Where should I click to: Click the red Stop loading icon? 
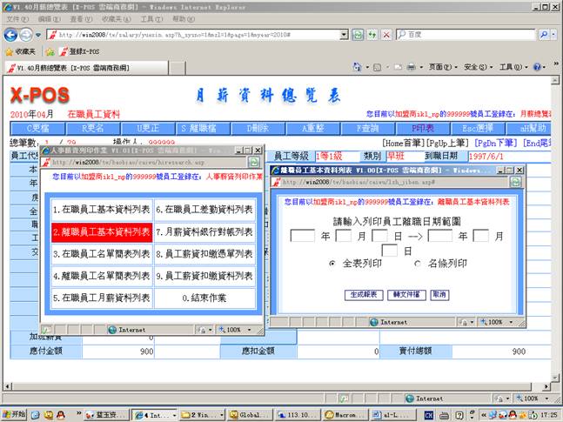click(374, 35)
